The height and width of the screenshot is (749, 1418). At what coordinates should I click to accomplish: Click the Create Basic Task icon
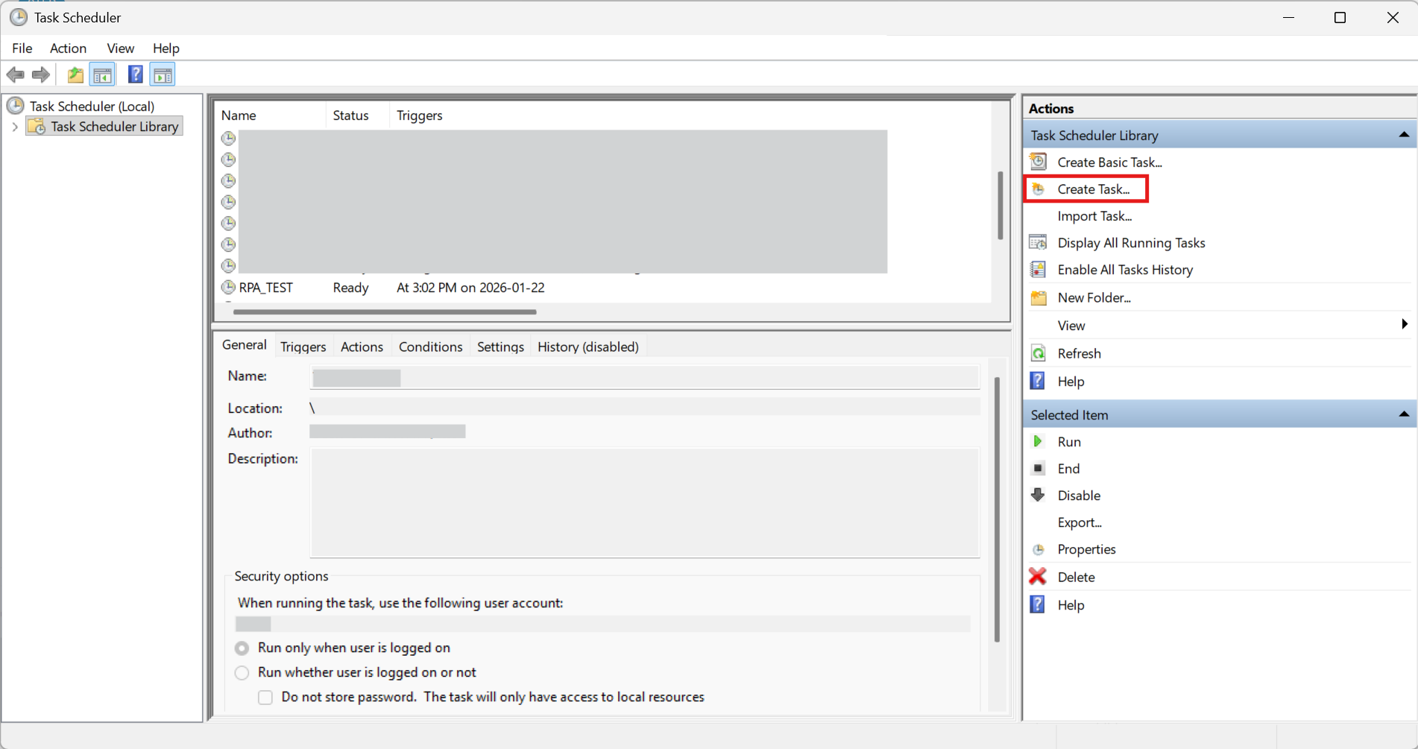click(x=1038, y=162)
